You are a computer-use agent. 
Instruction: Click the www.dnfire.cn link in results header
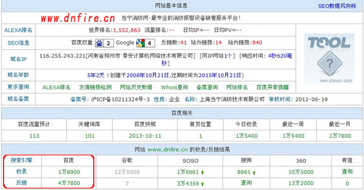[x=168, y=150]
